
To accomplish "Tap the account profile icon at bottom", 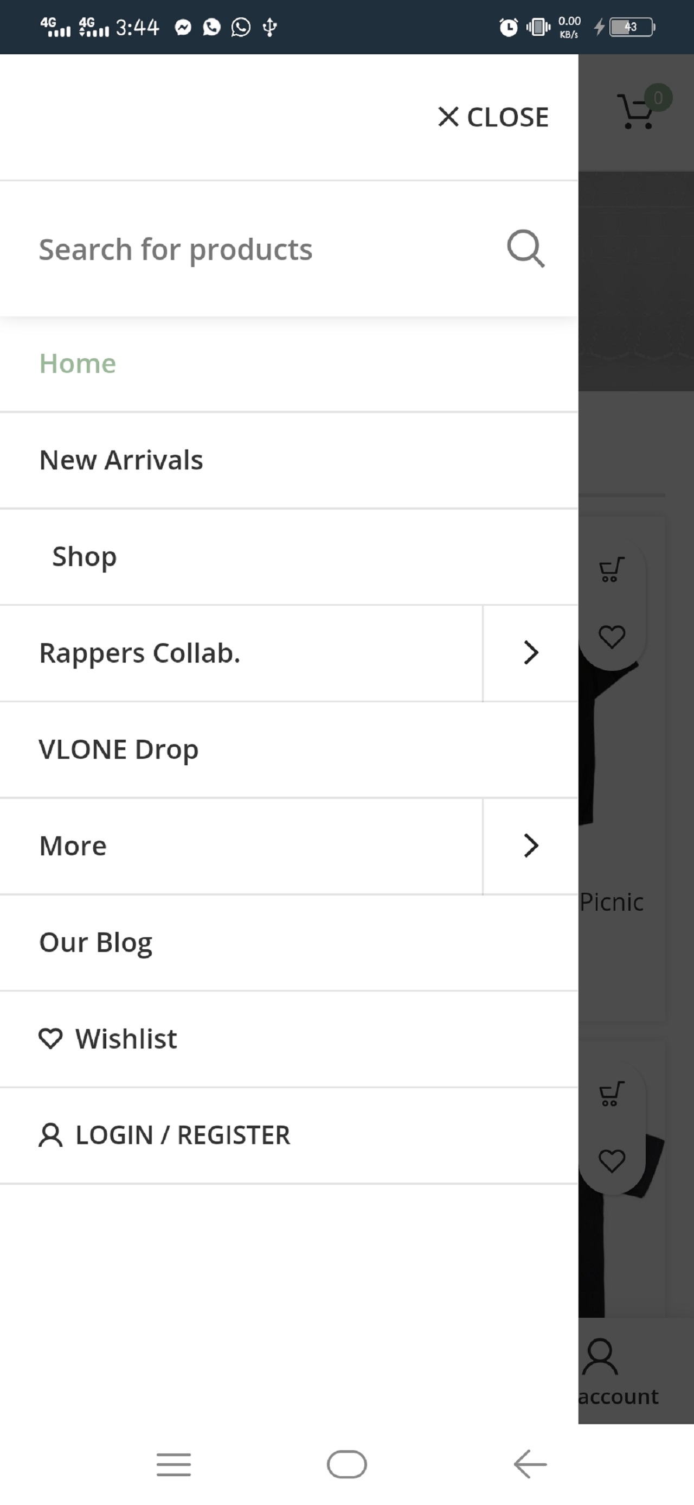I will coord(600,1357).
